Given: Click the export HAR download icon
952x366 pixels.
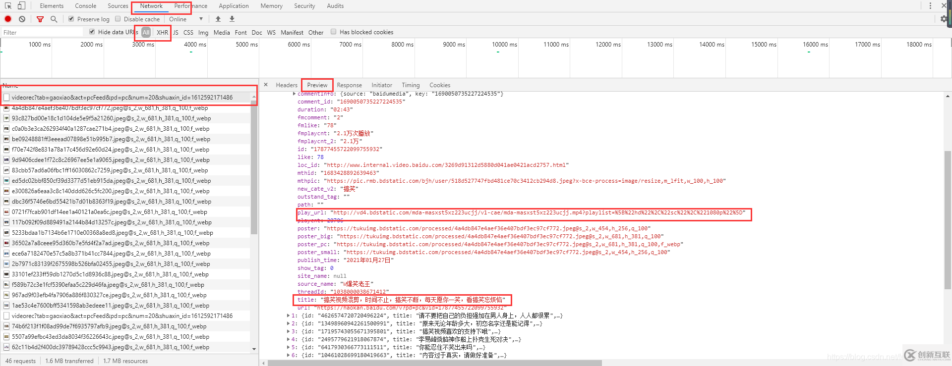Looking at the screenshot, I should [x=232, y=19].
